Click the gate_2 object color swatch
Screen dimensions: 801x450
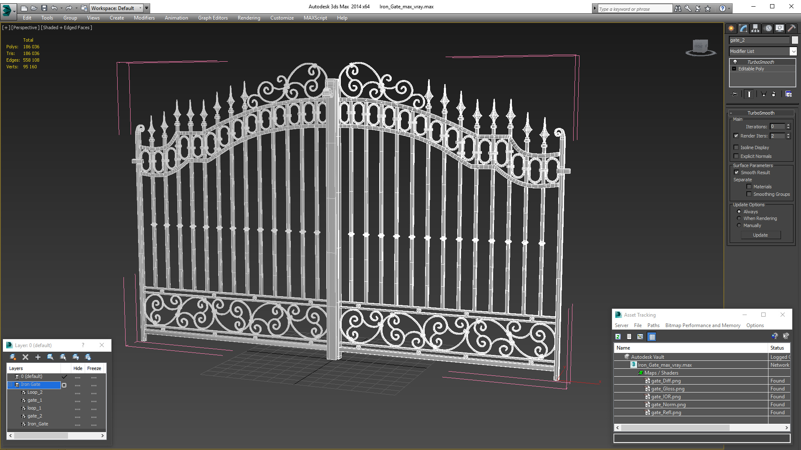(x=795, y=40)
